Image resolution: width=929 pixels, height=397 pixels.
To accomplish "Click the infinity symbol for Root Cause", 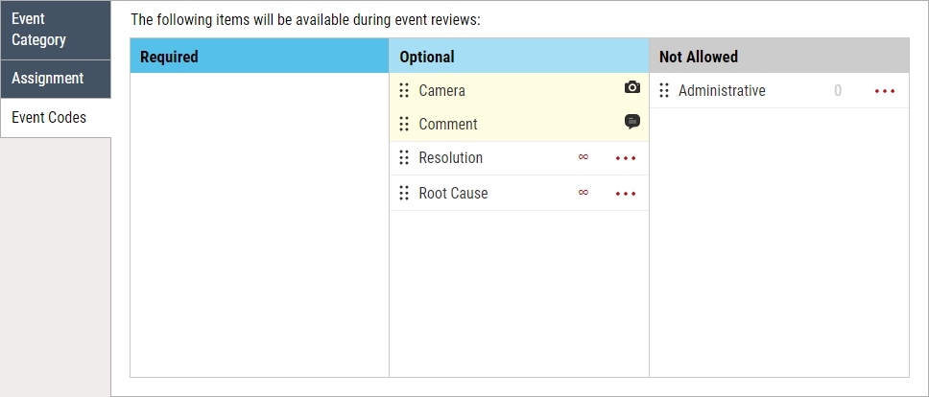I will pos(583,193).
